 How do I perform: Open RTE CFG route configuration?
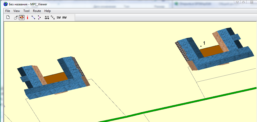(47, 18)
